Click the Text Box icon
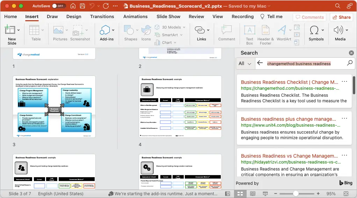The height and width of the screenshot is (198, 357). tap(249, 30)
